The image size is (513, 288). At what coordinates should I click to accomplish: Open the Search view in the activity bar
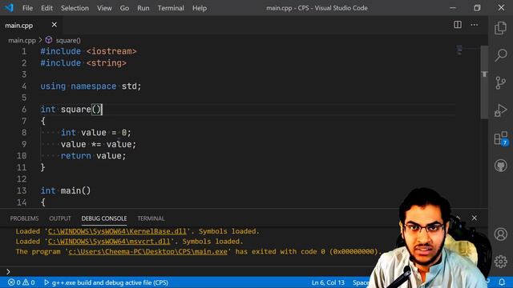point(500,55)
